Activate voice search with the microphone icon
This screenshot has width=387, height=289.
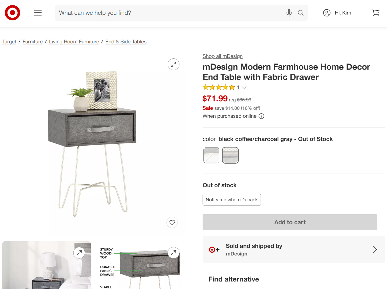click(289, 13)
